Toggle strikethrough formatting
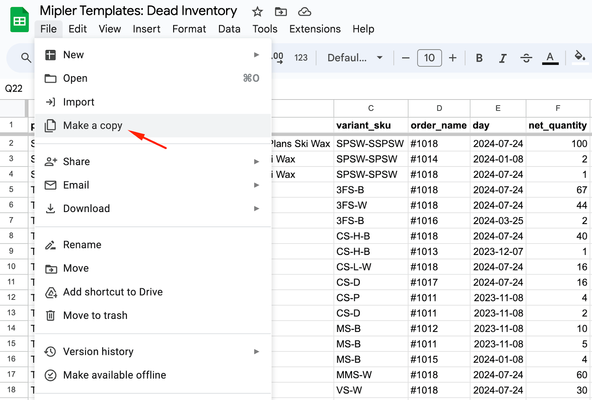The width and height of the screenshot is (592, 400). pos(526,58)
